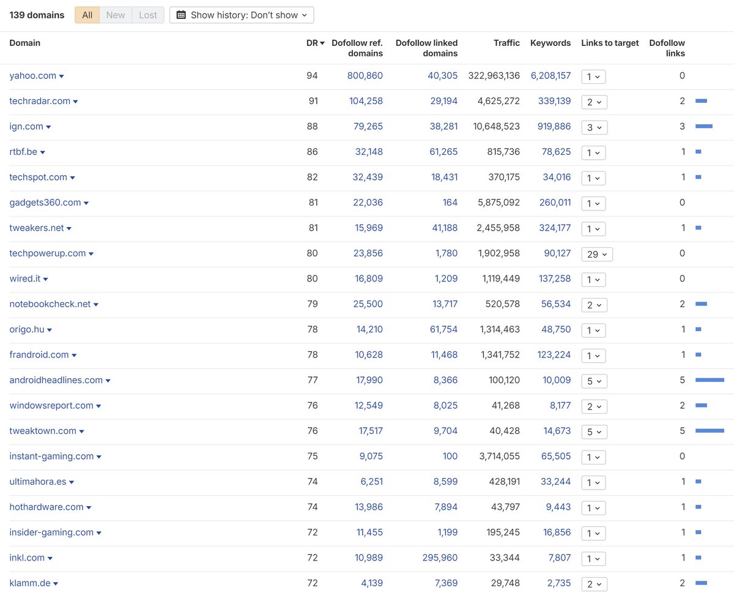Open the ign.com domain link
The height and width of the screenshot is (593, 734).
(x=26, y=127)
